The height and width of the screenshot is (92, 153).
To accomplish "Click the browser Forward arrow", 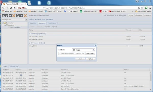I will (x=7, y=8).
